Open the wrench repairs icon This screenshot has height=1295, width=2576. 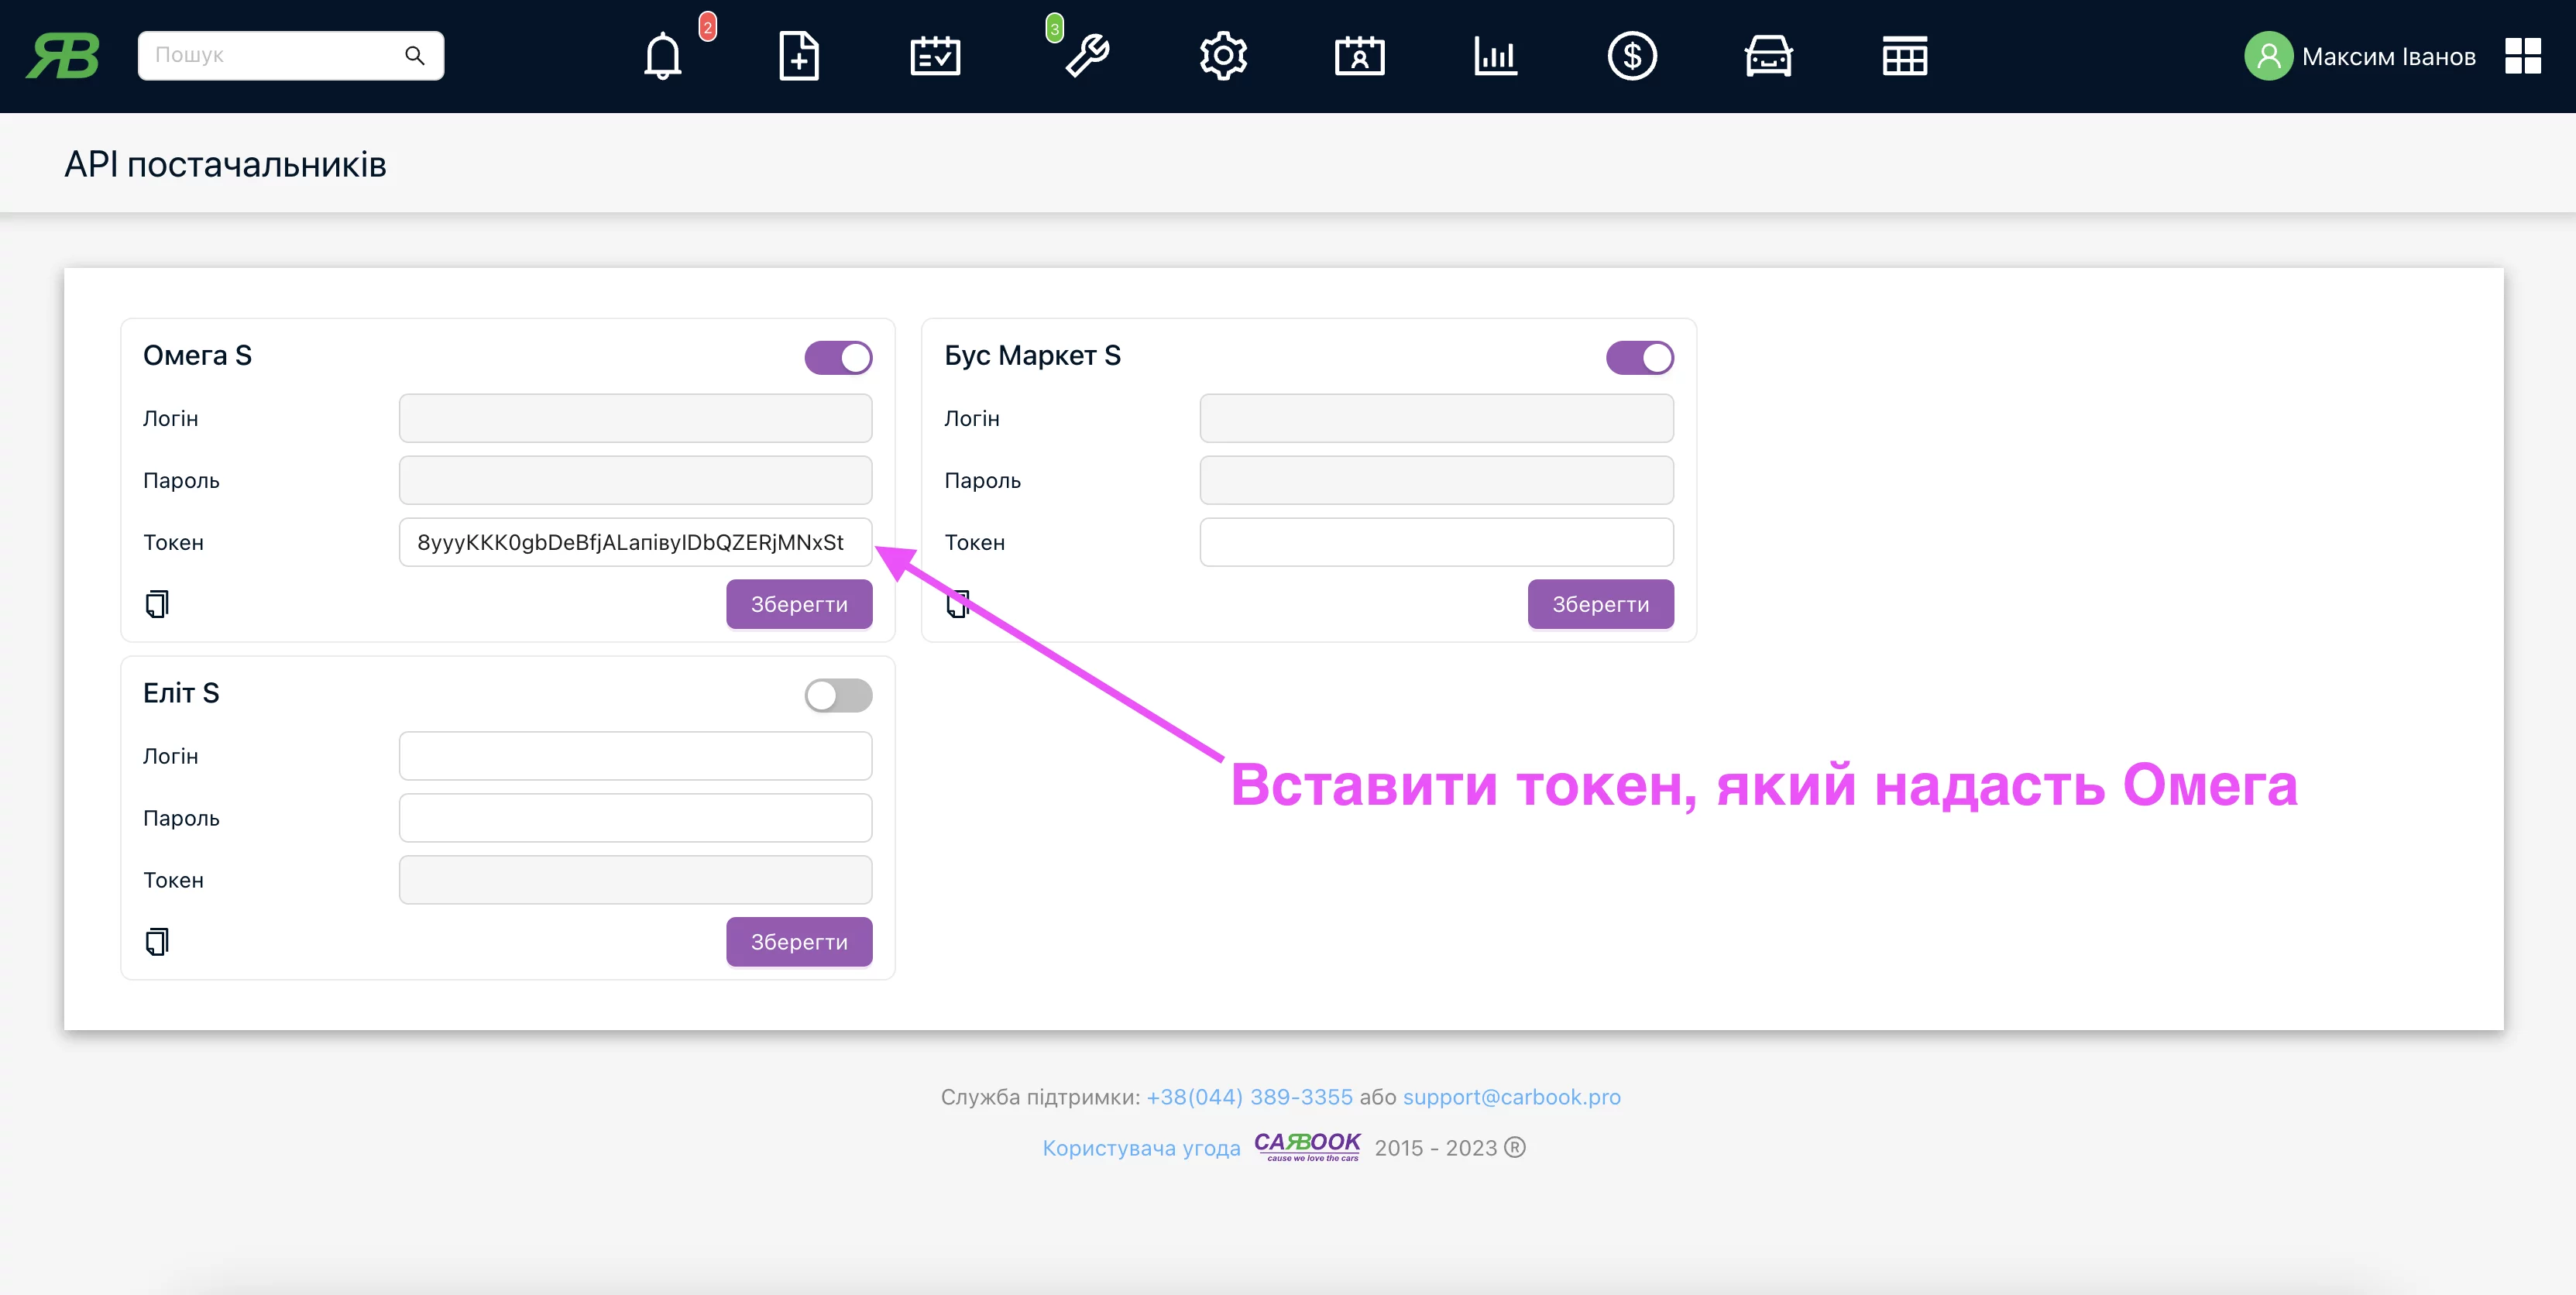(x=1087, y=56)
